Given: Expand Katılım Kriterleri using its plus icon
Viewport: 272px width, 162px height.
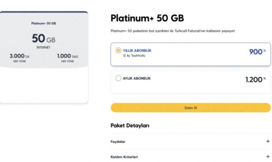Looking at the screenshot, I should click(268, 156).
